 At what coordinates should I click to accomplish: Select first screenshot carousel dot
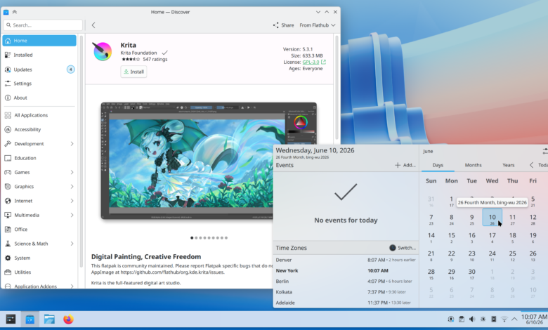coord(192,238)
